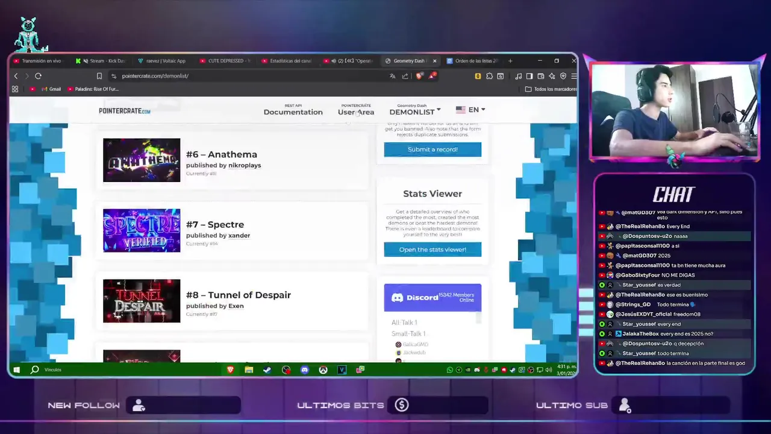The width and height of the screenshot is (771, 434).
Task: Click the share icon in address bar
Action: tap(405, 76)
